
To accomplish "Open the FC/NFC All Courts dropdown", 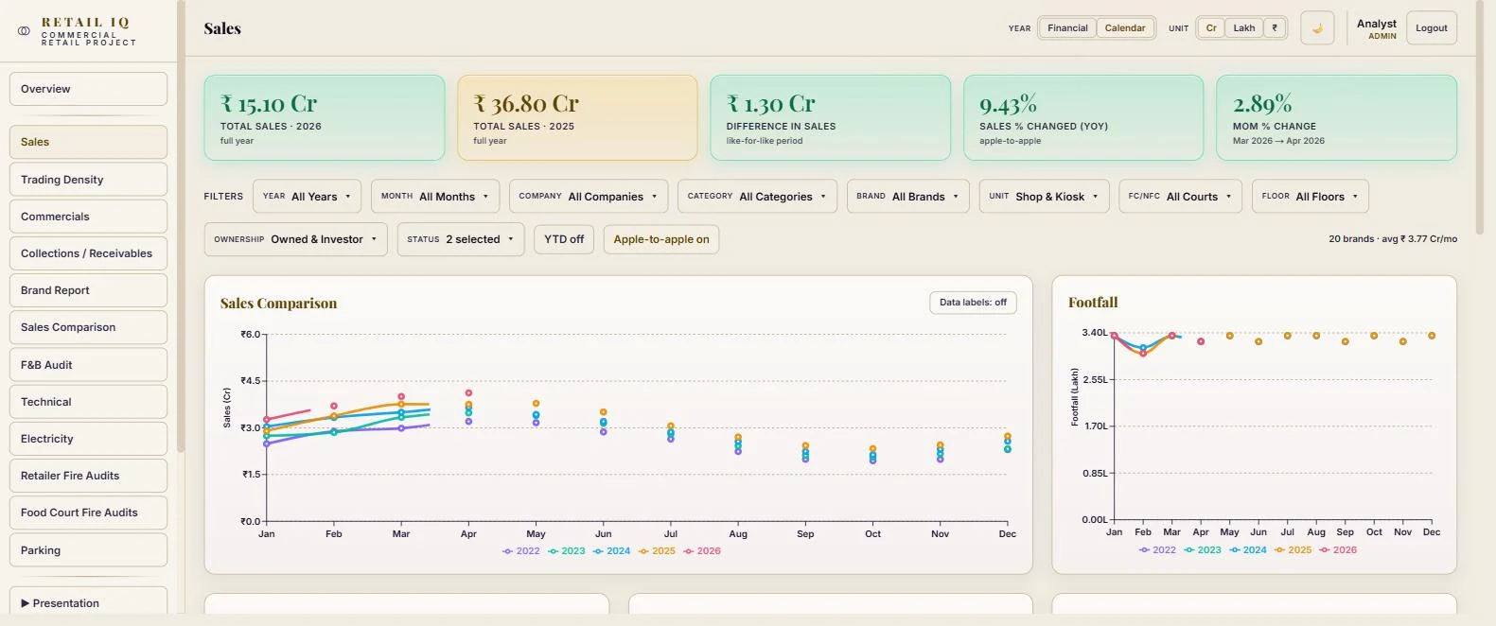I will tap(1180, 197).
